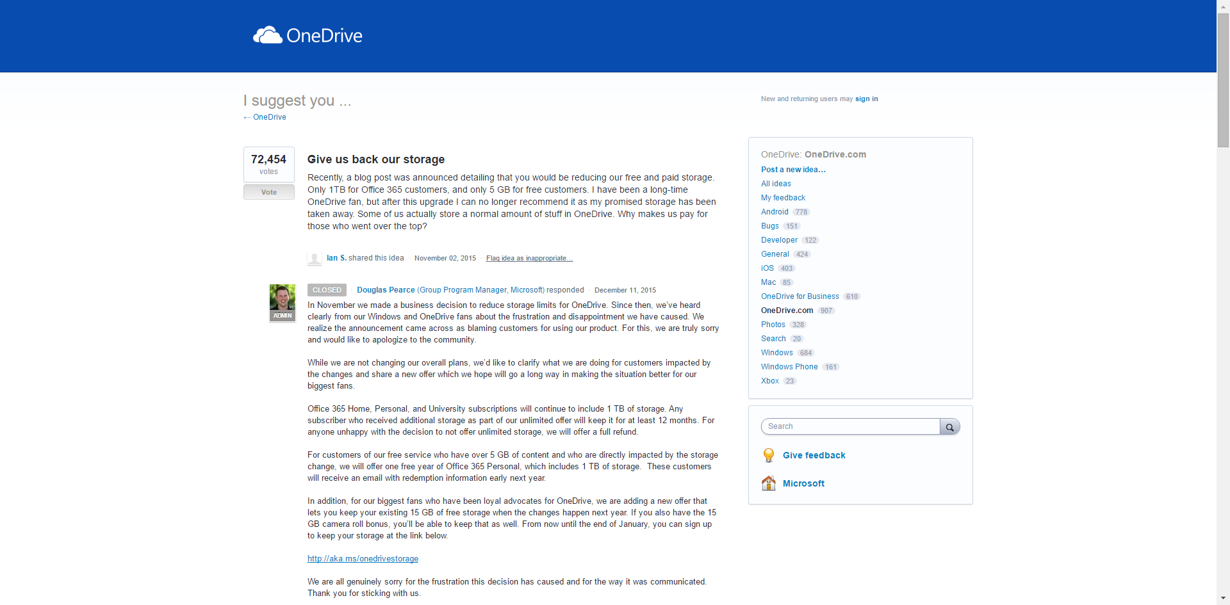Select iOS category
The width and height of the screenshot is (1230, 605).
767,268
